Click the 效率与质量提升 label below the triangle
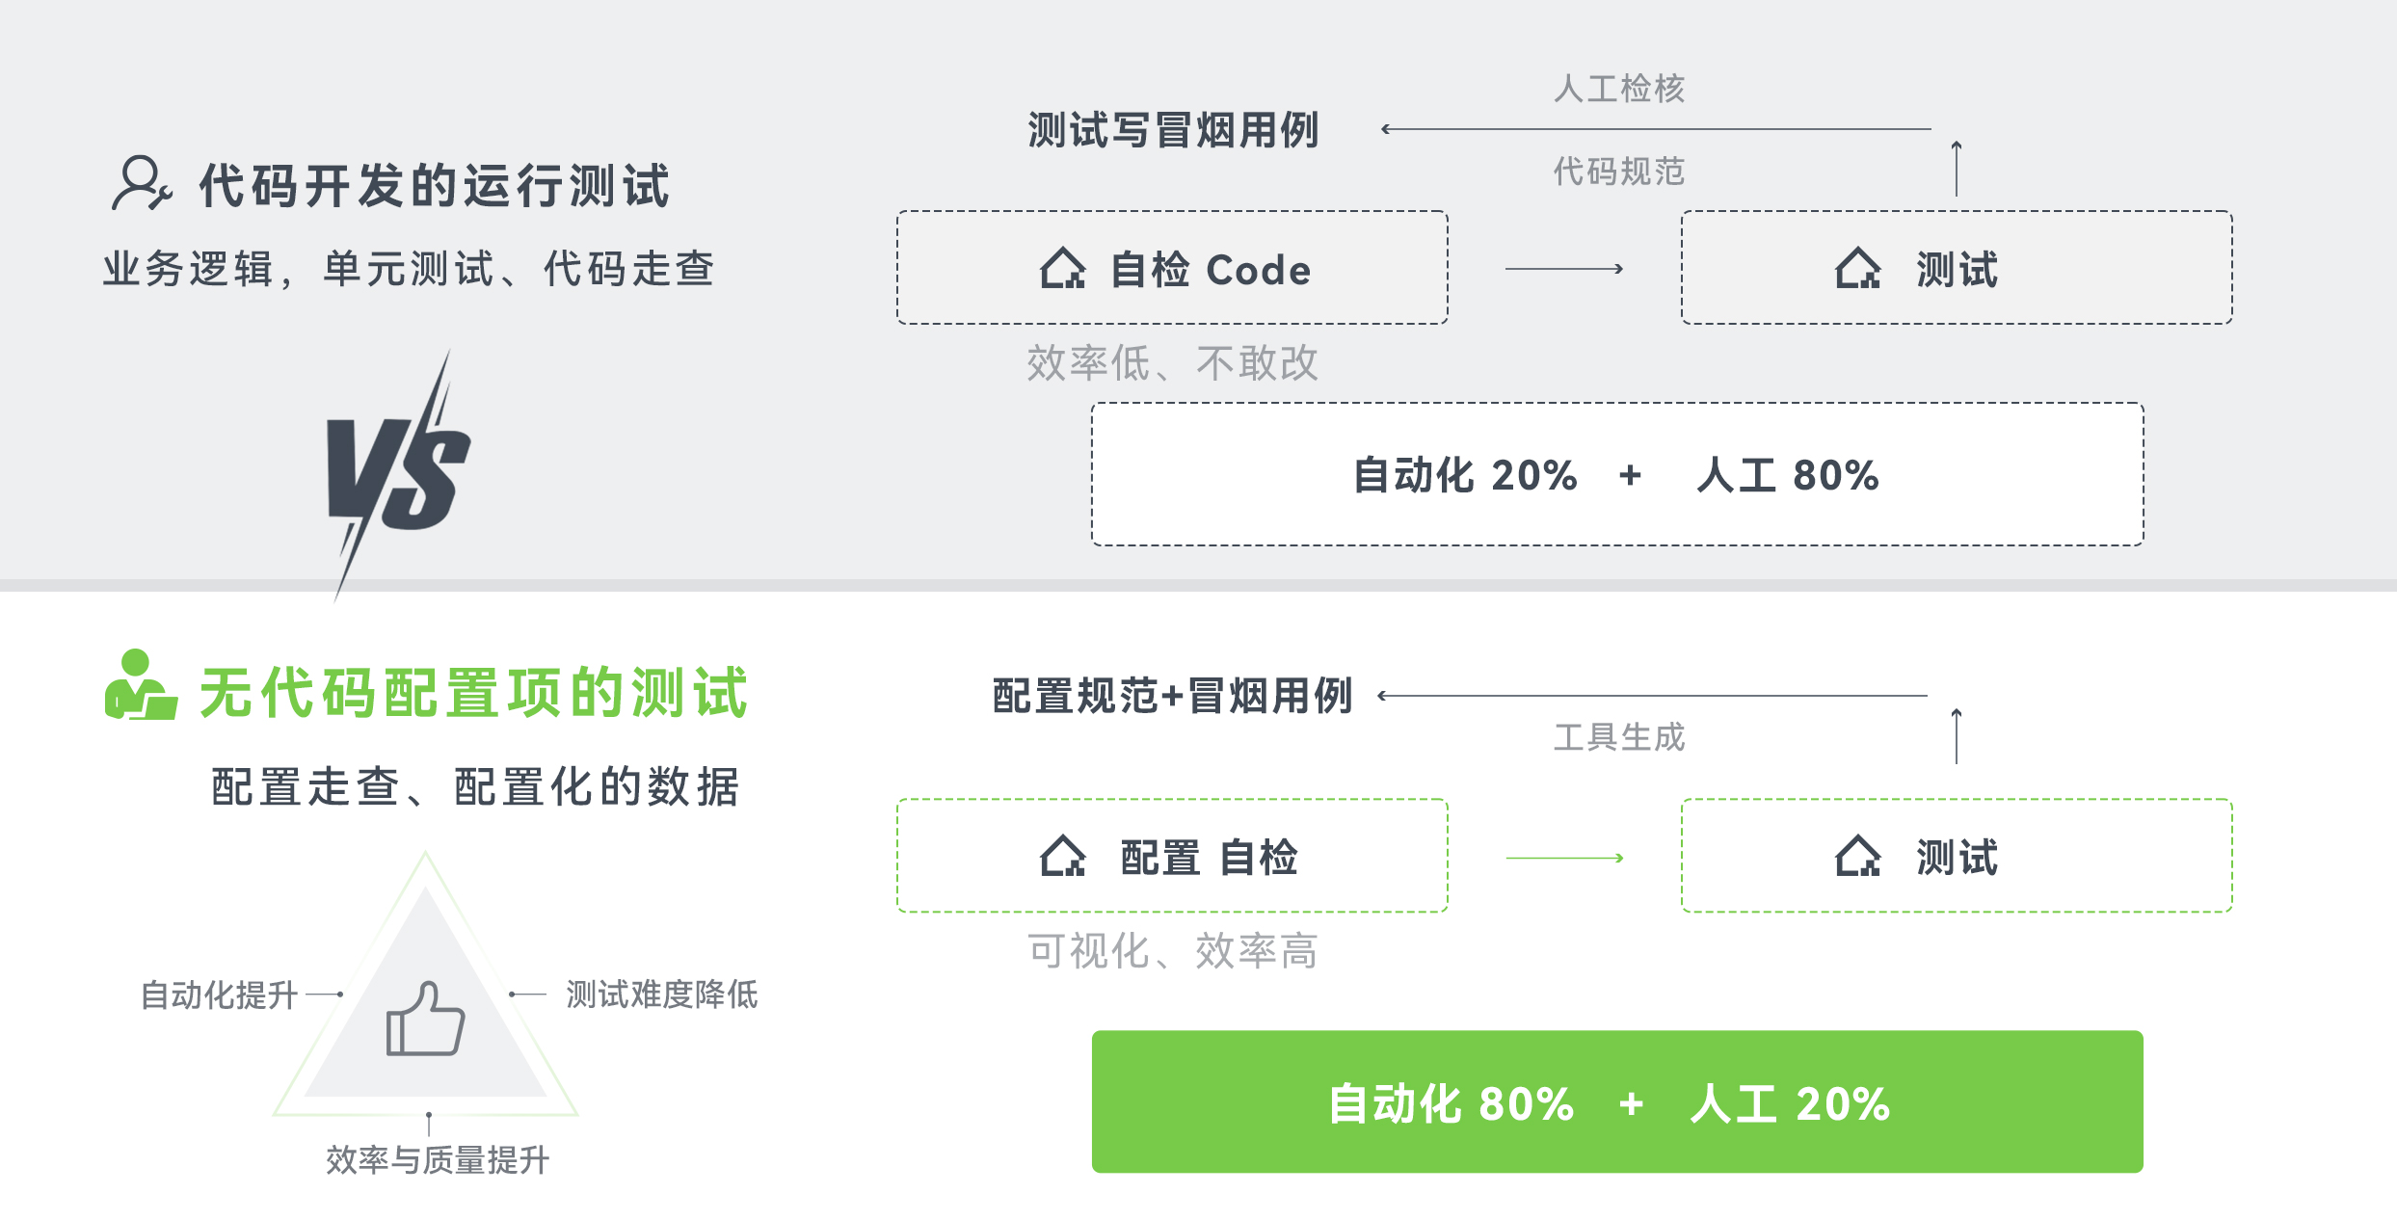The image size is (2397, 1220). 438,1160
